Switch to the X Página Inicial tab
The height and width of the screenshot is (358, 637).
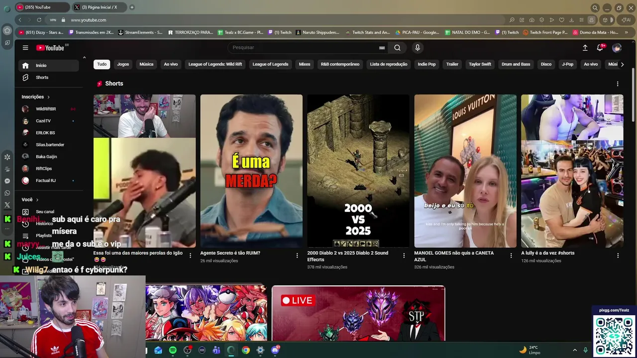coord(99,7)
